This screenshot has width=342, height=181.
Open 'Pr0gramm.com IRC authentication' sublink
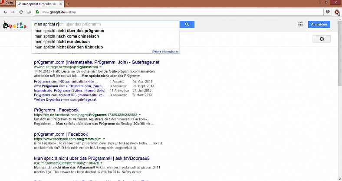pyautogui.click(x=66, y=82)
